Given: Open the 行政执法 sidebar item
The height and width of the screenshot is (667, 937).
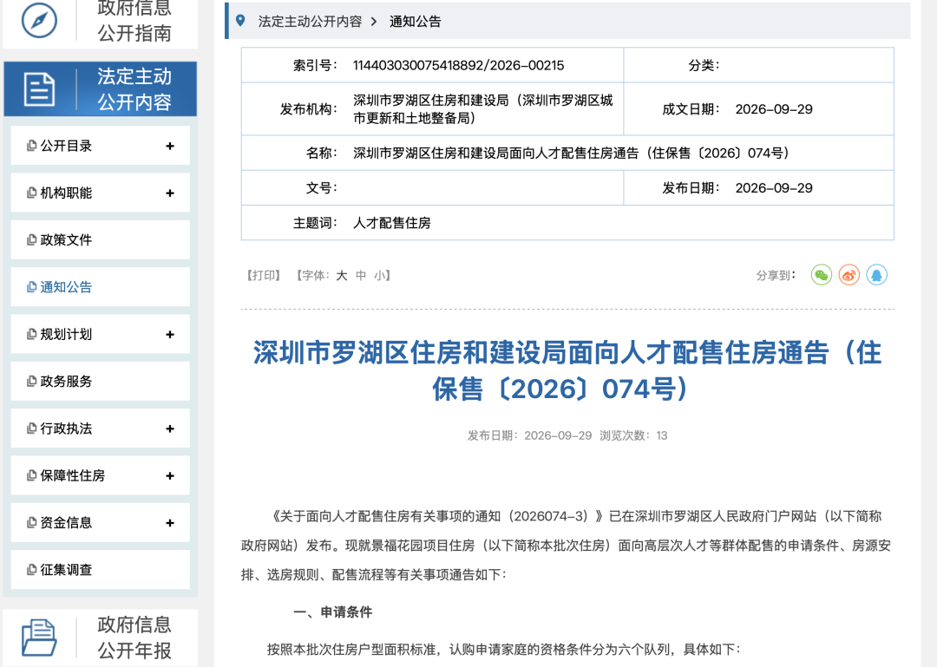Looking at the screenshot, I should [x=101, y=428].
